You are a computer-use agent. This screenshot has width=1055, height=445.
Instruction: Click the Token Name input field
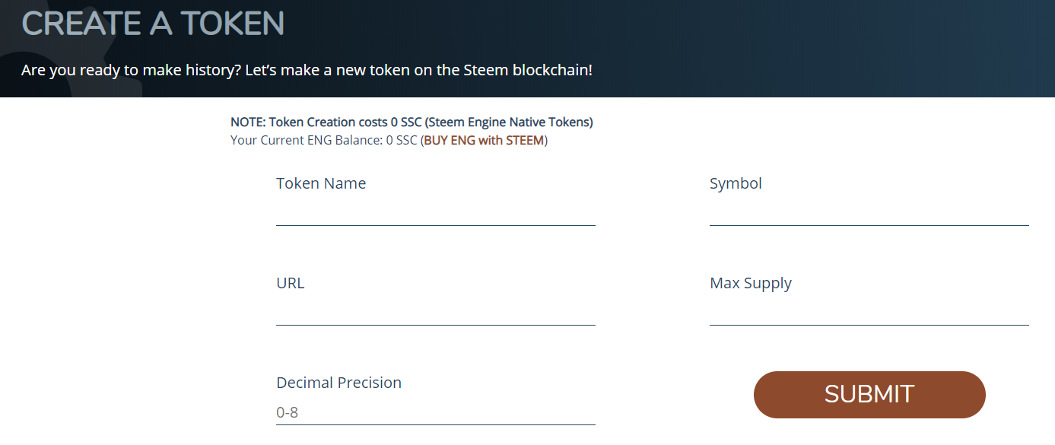coord(435,213)
